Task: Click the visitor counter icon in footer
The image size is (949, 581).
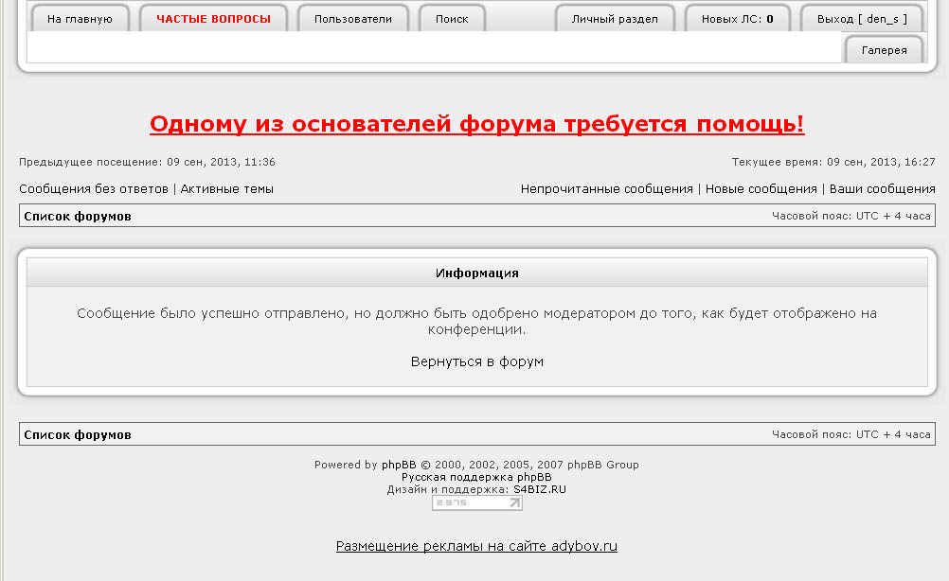Action: (x=477, y=503)
